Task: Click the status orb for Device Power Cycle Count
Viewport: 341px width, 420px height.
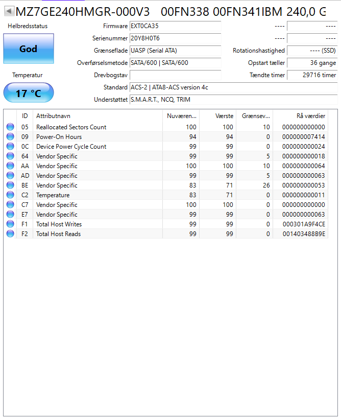Action: [10, 147]
